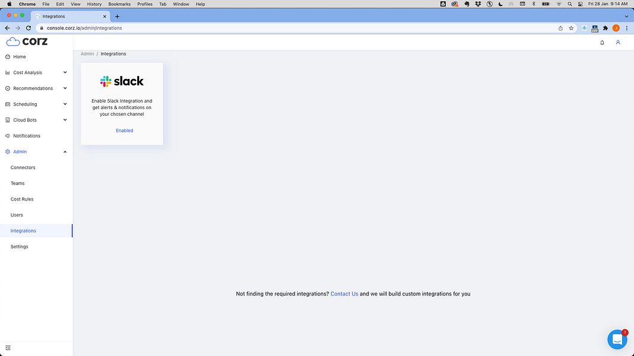
Task: Open the History menu
Action: 94,4
